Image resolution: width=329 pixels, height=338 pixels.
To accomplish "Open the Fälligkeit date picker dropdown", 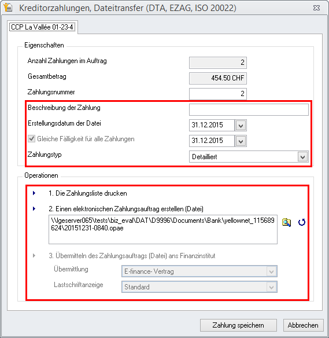I will coord(241,141).
